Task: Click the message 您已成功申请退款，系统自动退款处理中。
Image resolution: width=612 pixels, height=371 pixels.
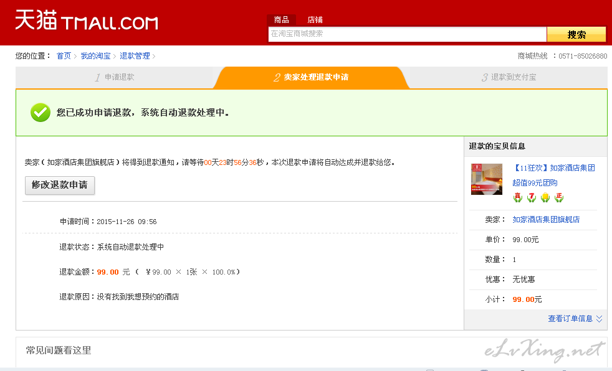Action: pyautogui.click(x=143, y=113)
